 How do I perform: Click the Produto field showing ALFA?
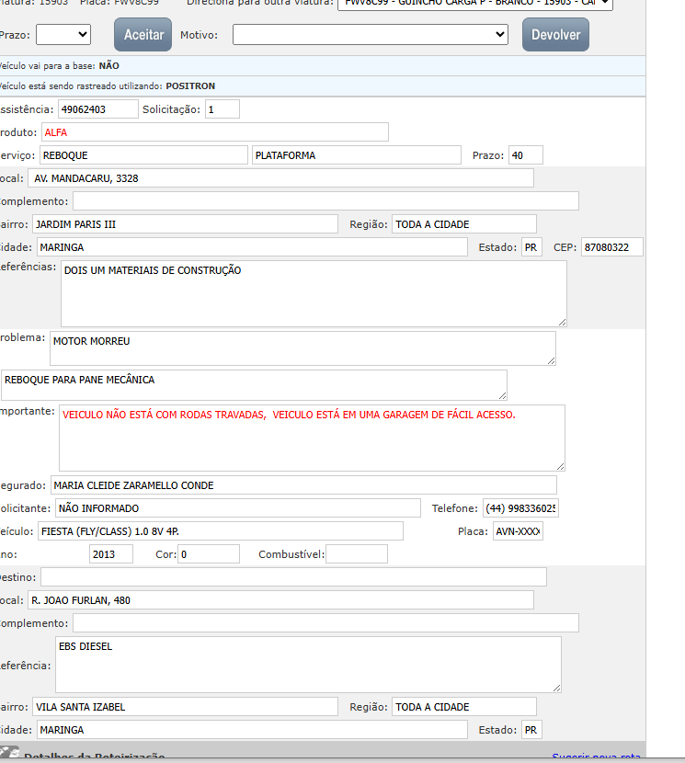[x=215, y=131]
